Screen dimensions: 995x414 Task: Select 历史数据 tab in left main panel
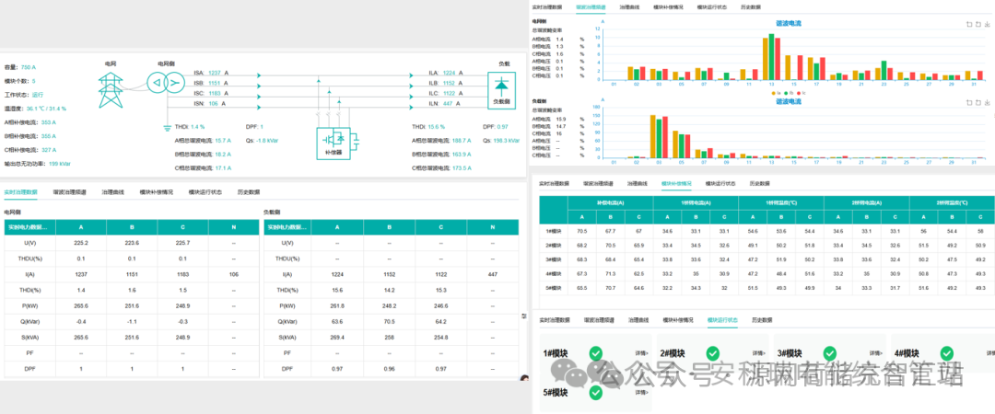(x=248, y=191)
